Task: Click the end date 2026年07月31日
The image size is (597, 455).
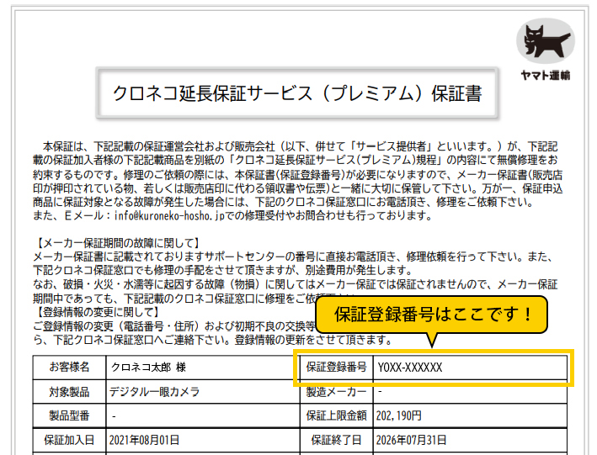Action: pyautogui.click(x=411, y=440)
